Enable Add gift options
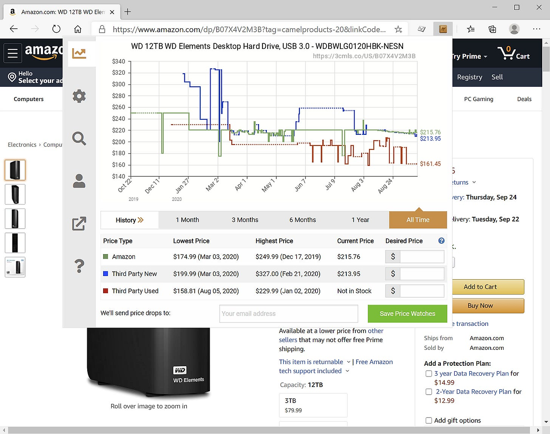The width and height of the screenshot is (550, 434). pos(428,420)
